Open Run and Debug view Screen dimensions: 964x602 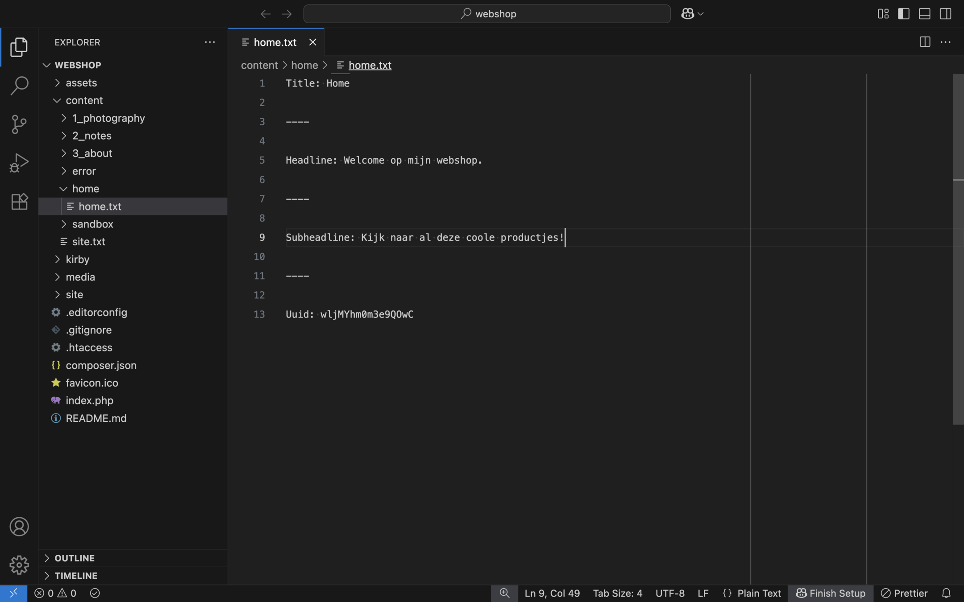pos(19,163)
